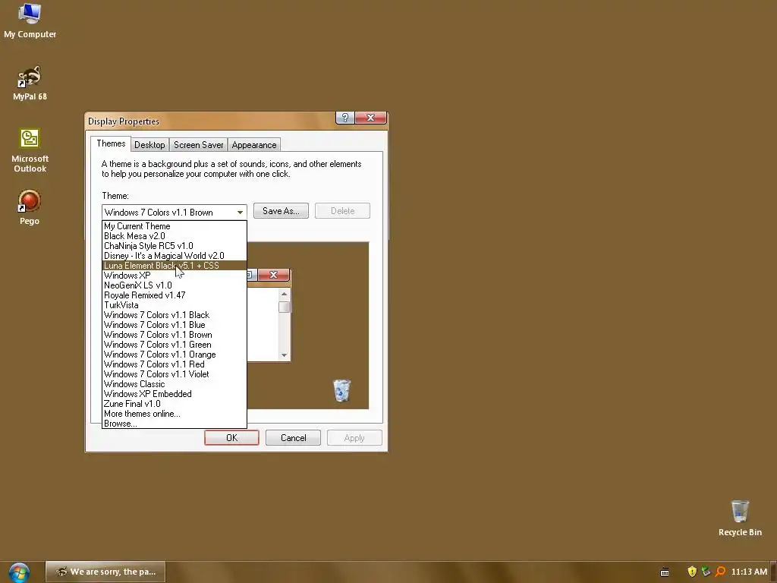Click the Start orb button
The width and height of the screenshot is (777, 583).
19,572
